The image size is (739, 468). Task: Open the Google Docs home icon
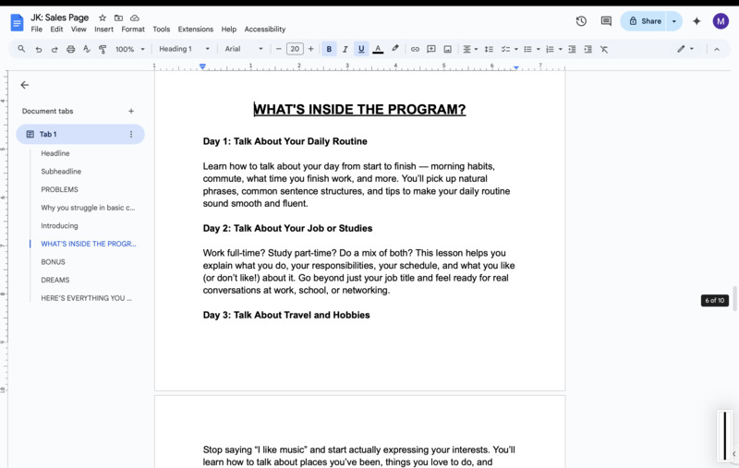[x=17, y=22]
